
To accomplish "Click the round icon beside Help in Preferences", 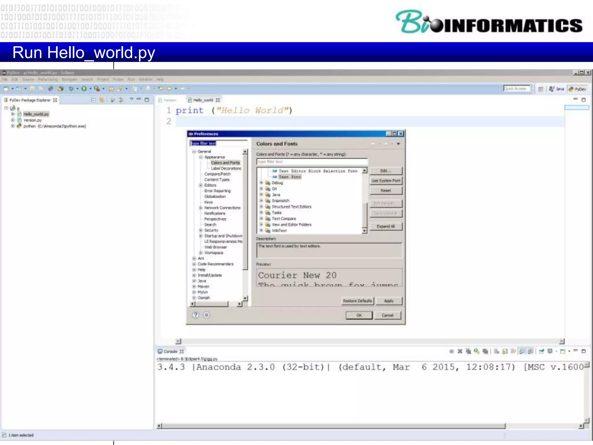I will tap(206, 315).
